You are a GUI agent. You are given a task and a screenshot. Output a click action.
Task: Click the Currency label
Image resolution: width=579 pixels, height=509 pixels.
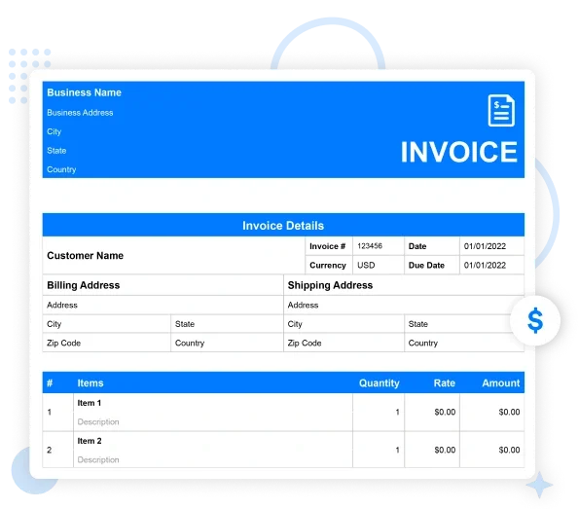328,266
